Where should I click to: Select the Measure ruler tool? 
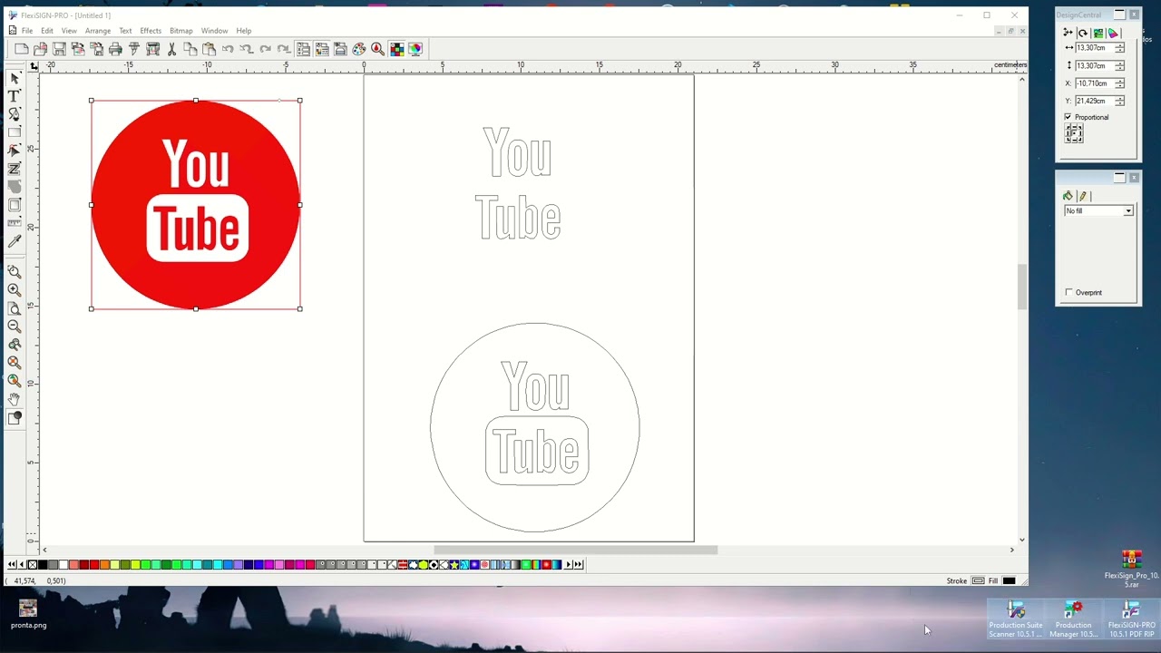15,223
